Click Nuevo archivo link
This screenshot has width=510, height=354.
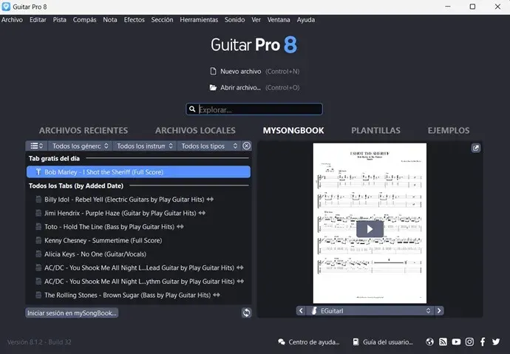click(x=241, y=71)
